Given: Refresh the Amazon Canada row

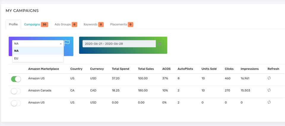Looking at the screenshot, I should pos(269,90).
